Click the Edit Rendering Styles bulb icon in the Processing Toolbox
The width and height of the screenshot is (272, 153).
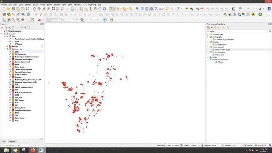click(224, 28)
